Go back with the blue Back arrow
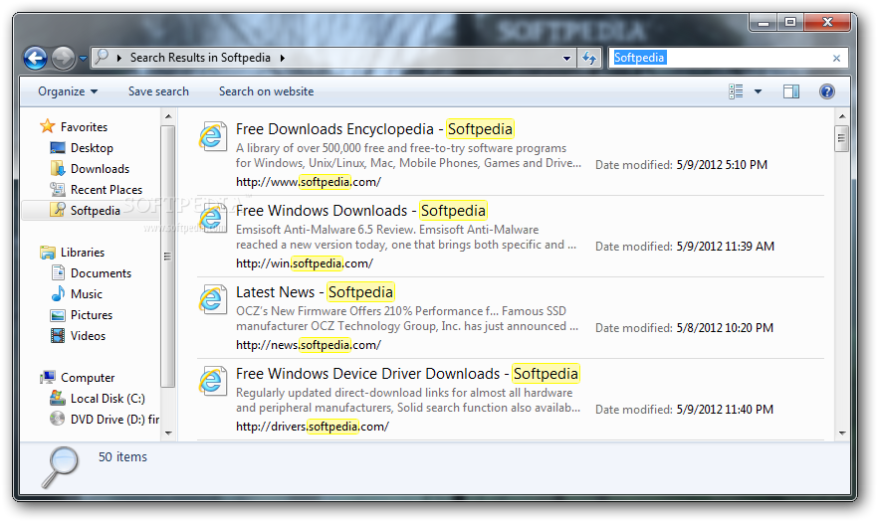Image resolution: width=878 pixels, height=522 pixels. (35, 58)
